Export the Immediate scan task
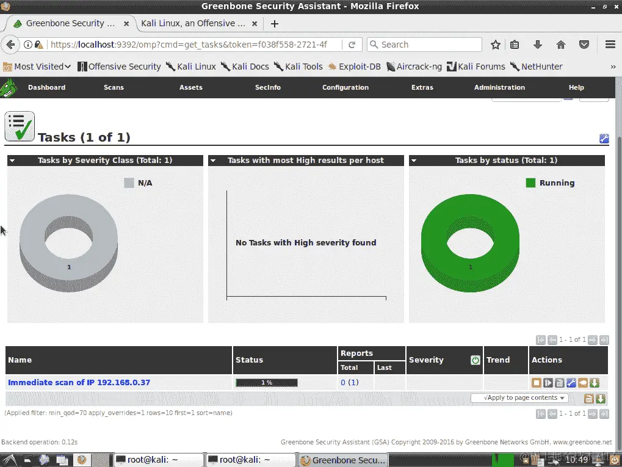622x467 pixels. [595, 383]
